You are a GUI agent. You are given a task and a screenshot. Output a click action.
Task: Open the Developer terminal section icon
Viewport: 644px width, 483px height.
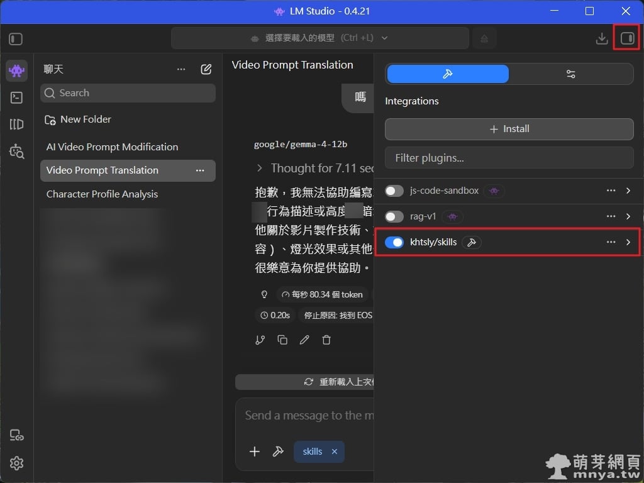[16, 97]
